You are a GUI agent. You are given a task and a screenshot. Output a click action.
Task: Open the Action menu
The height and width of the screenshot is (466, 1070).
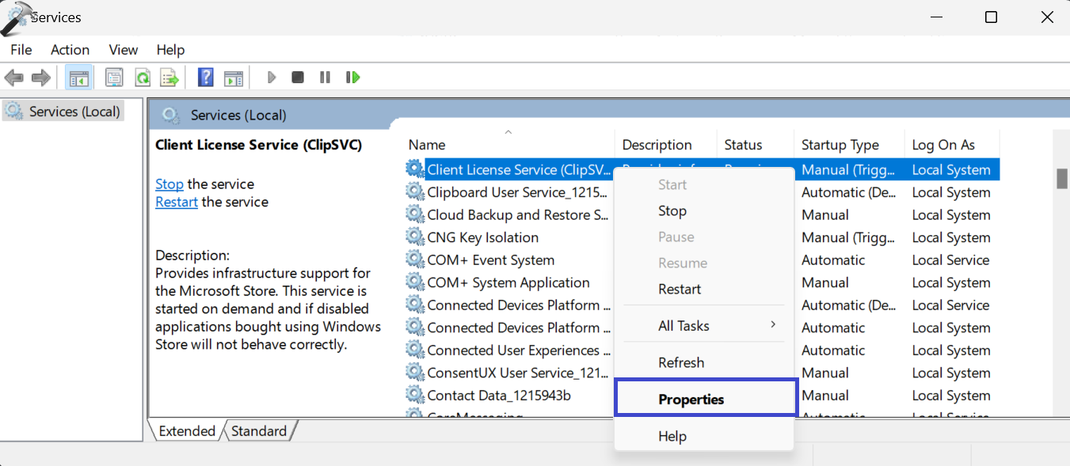click(70, 50)
